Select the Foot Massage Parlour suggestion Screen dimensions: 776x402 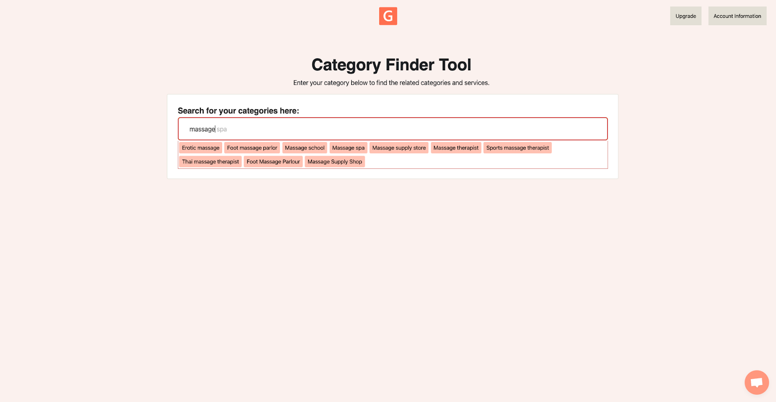pos(273,161)
